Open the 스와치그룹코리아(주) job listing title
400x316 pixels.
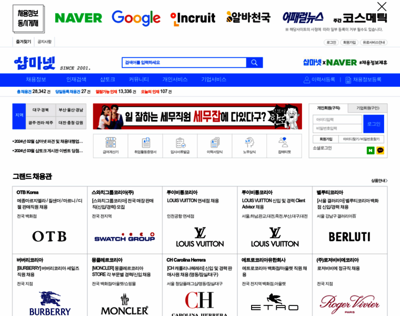[113, 192]
